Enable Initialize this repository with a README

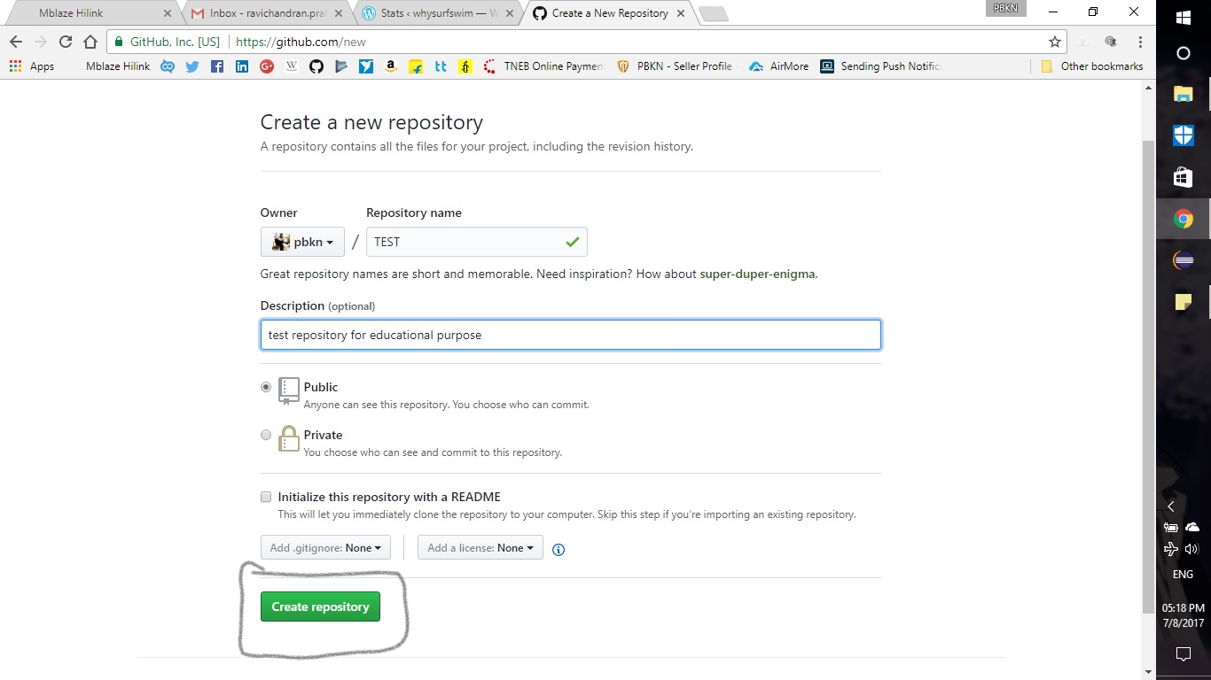266,497
